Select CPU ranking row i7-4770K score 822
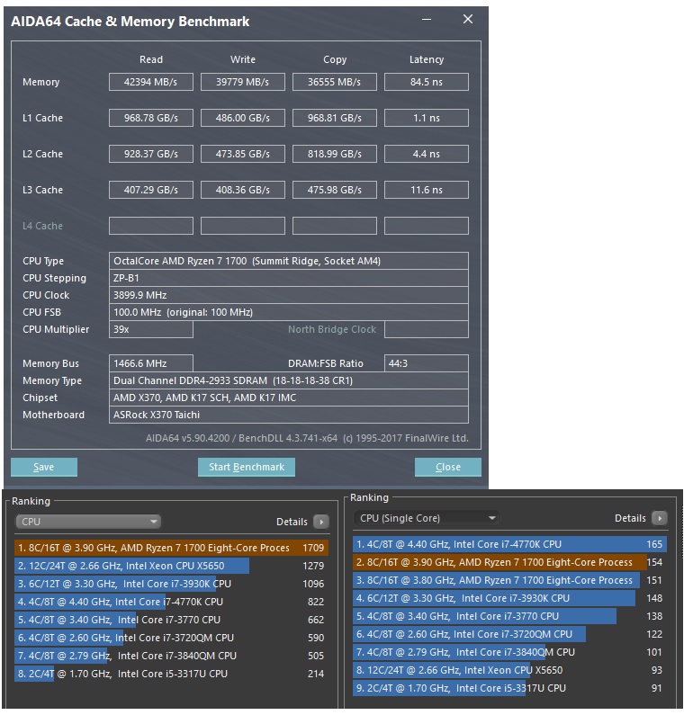The image size is (684, 715). point(171,602)
